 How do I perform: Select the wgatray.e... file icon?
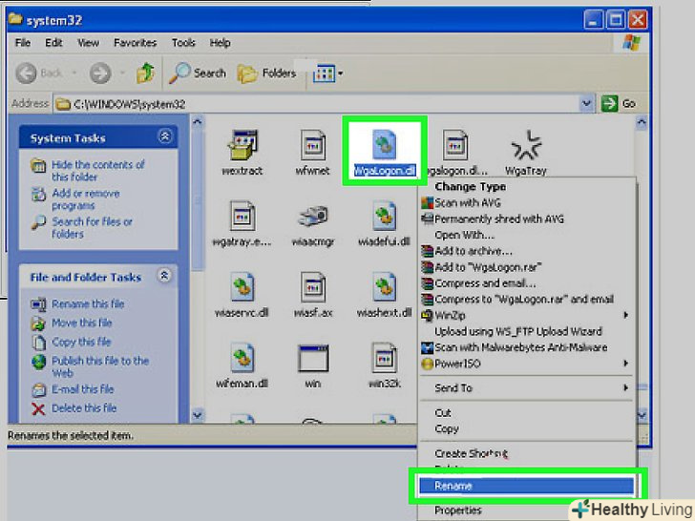(x=242, y=217)
